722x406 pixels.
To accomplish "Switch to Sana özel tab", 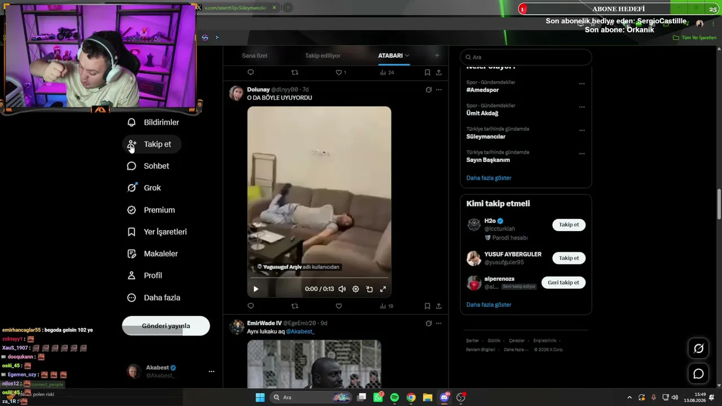I will (254, 56).
